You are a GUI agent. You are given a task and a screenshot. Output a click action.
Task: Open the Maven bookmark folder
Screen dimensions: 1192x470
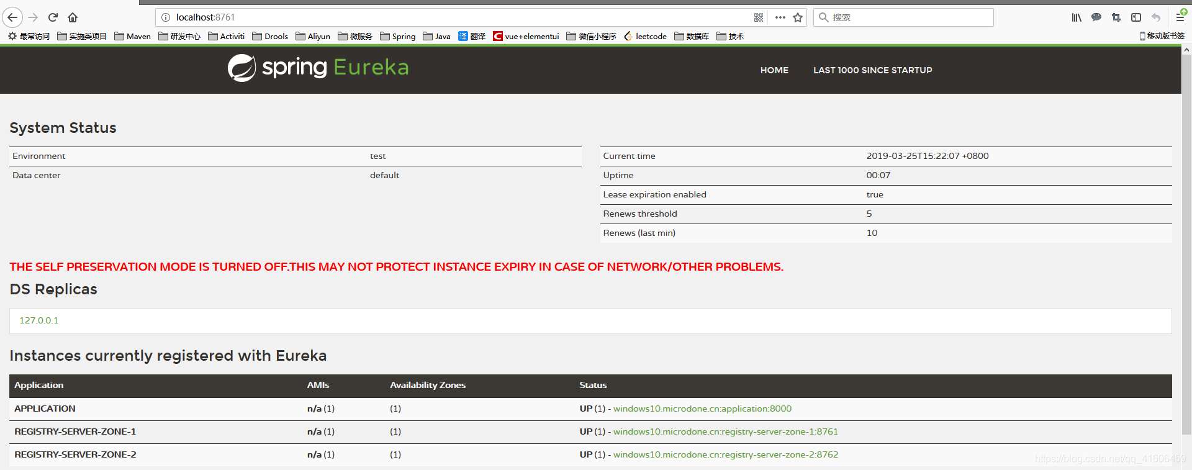133,36
